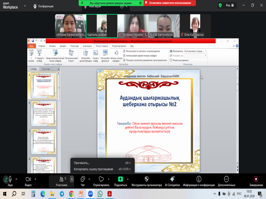Switch to the Анимация ribbon tab
This screenshot has width=266, height=199.
(x=88, y=45)
